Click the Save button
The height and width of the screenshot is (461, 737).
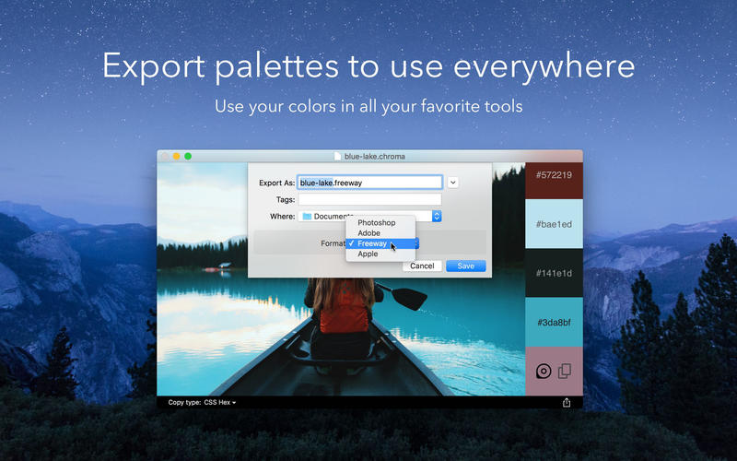(x=466, y=266)
